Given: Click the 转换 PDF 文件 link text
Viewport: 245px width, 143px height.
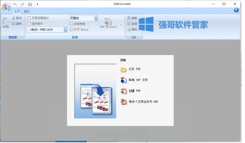Looking at the screenshot, I should [138, 80].
